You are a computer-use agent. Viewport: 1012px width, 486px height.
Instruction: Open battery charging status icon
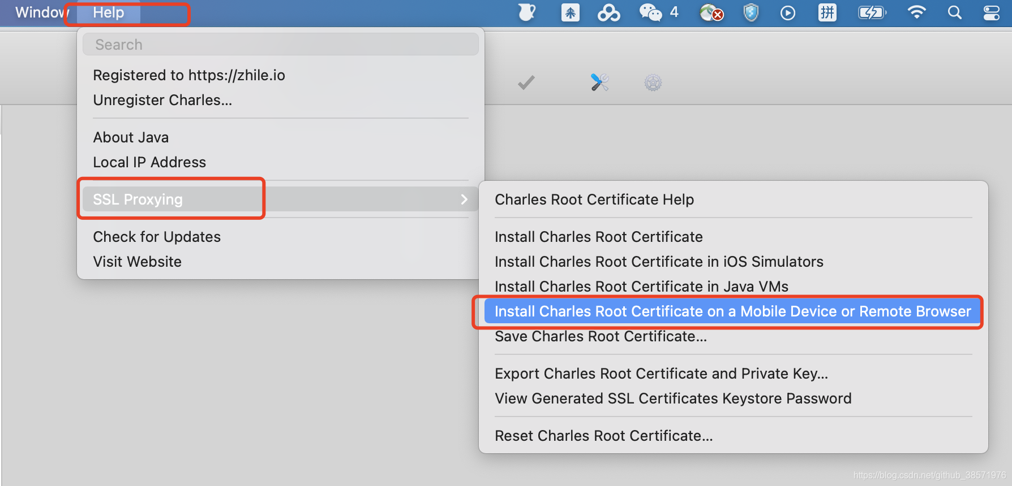(873, 12)
